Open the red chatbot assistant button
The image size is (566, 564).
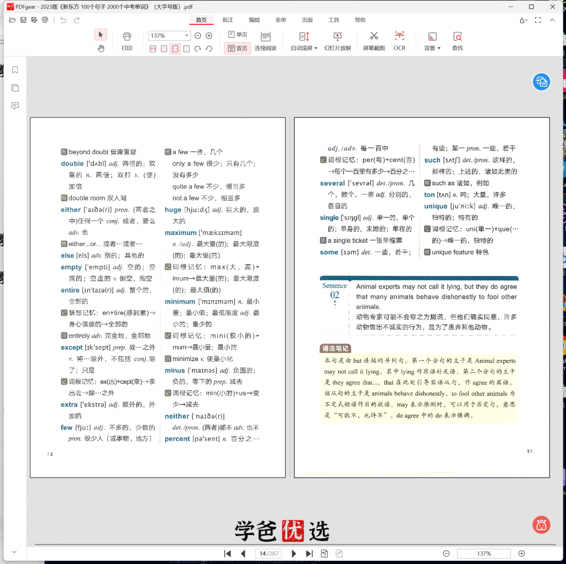(541, 525)
